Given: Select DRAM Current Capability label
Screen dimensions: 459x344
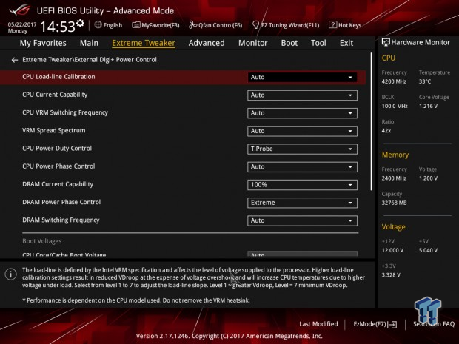Looking at the screenshot, I should point(58,184).
